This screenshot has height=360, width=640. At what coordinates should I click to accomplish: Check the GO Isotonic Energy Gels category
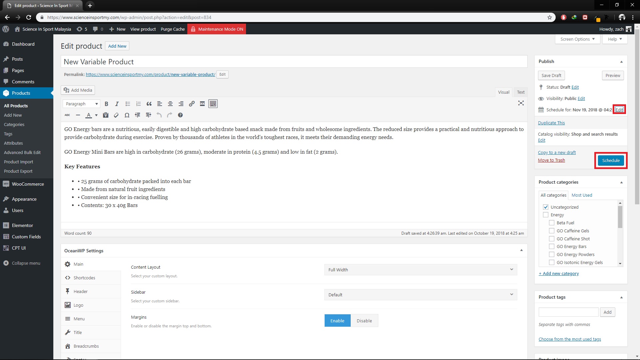point(552,263)
